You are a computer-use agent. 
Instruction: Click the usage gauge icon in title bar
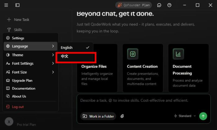[x=169, y=5]
